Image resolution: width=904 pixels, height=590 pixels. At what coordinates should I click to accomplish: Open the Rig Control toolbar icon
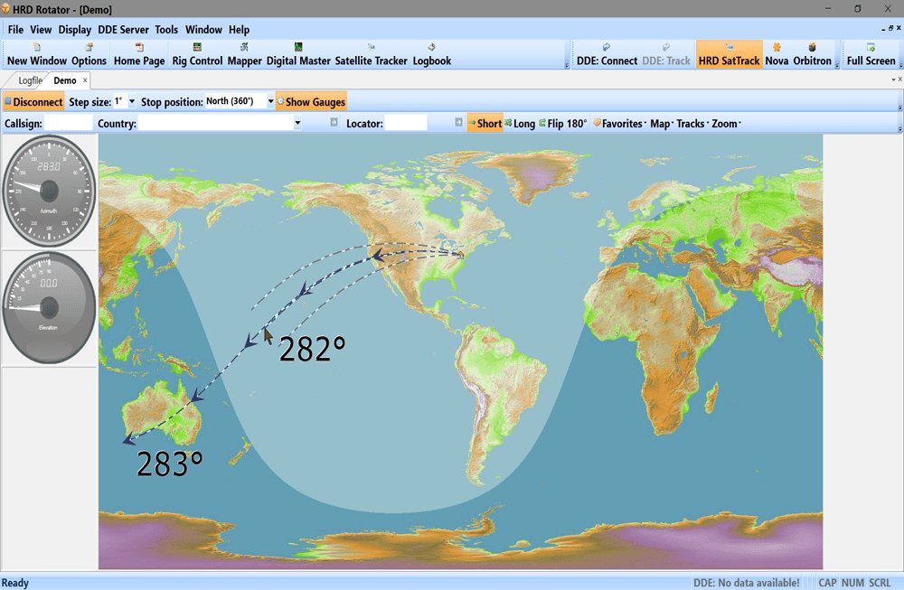[197, 55]
